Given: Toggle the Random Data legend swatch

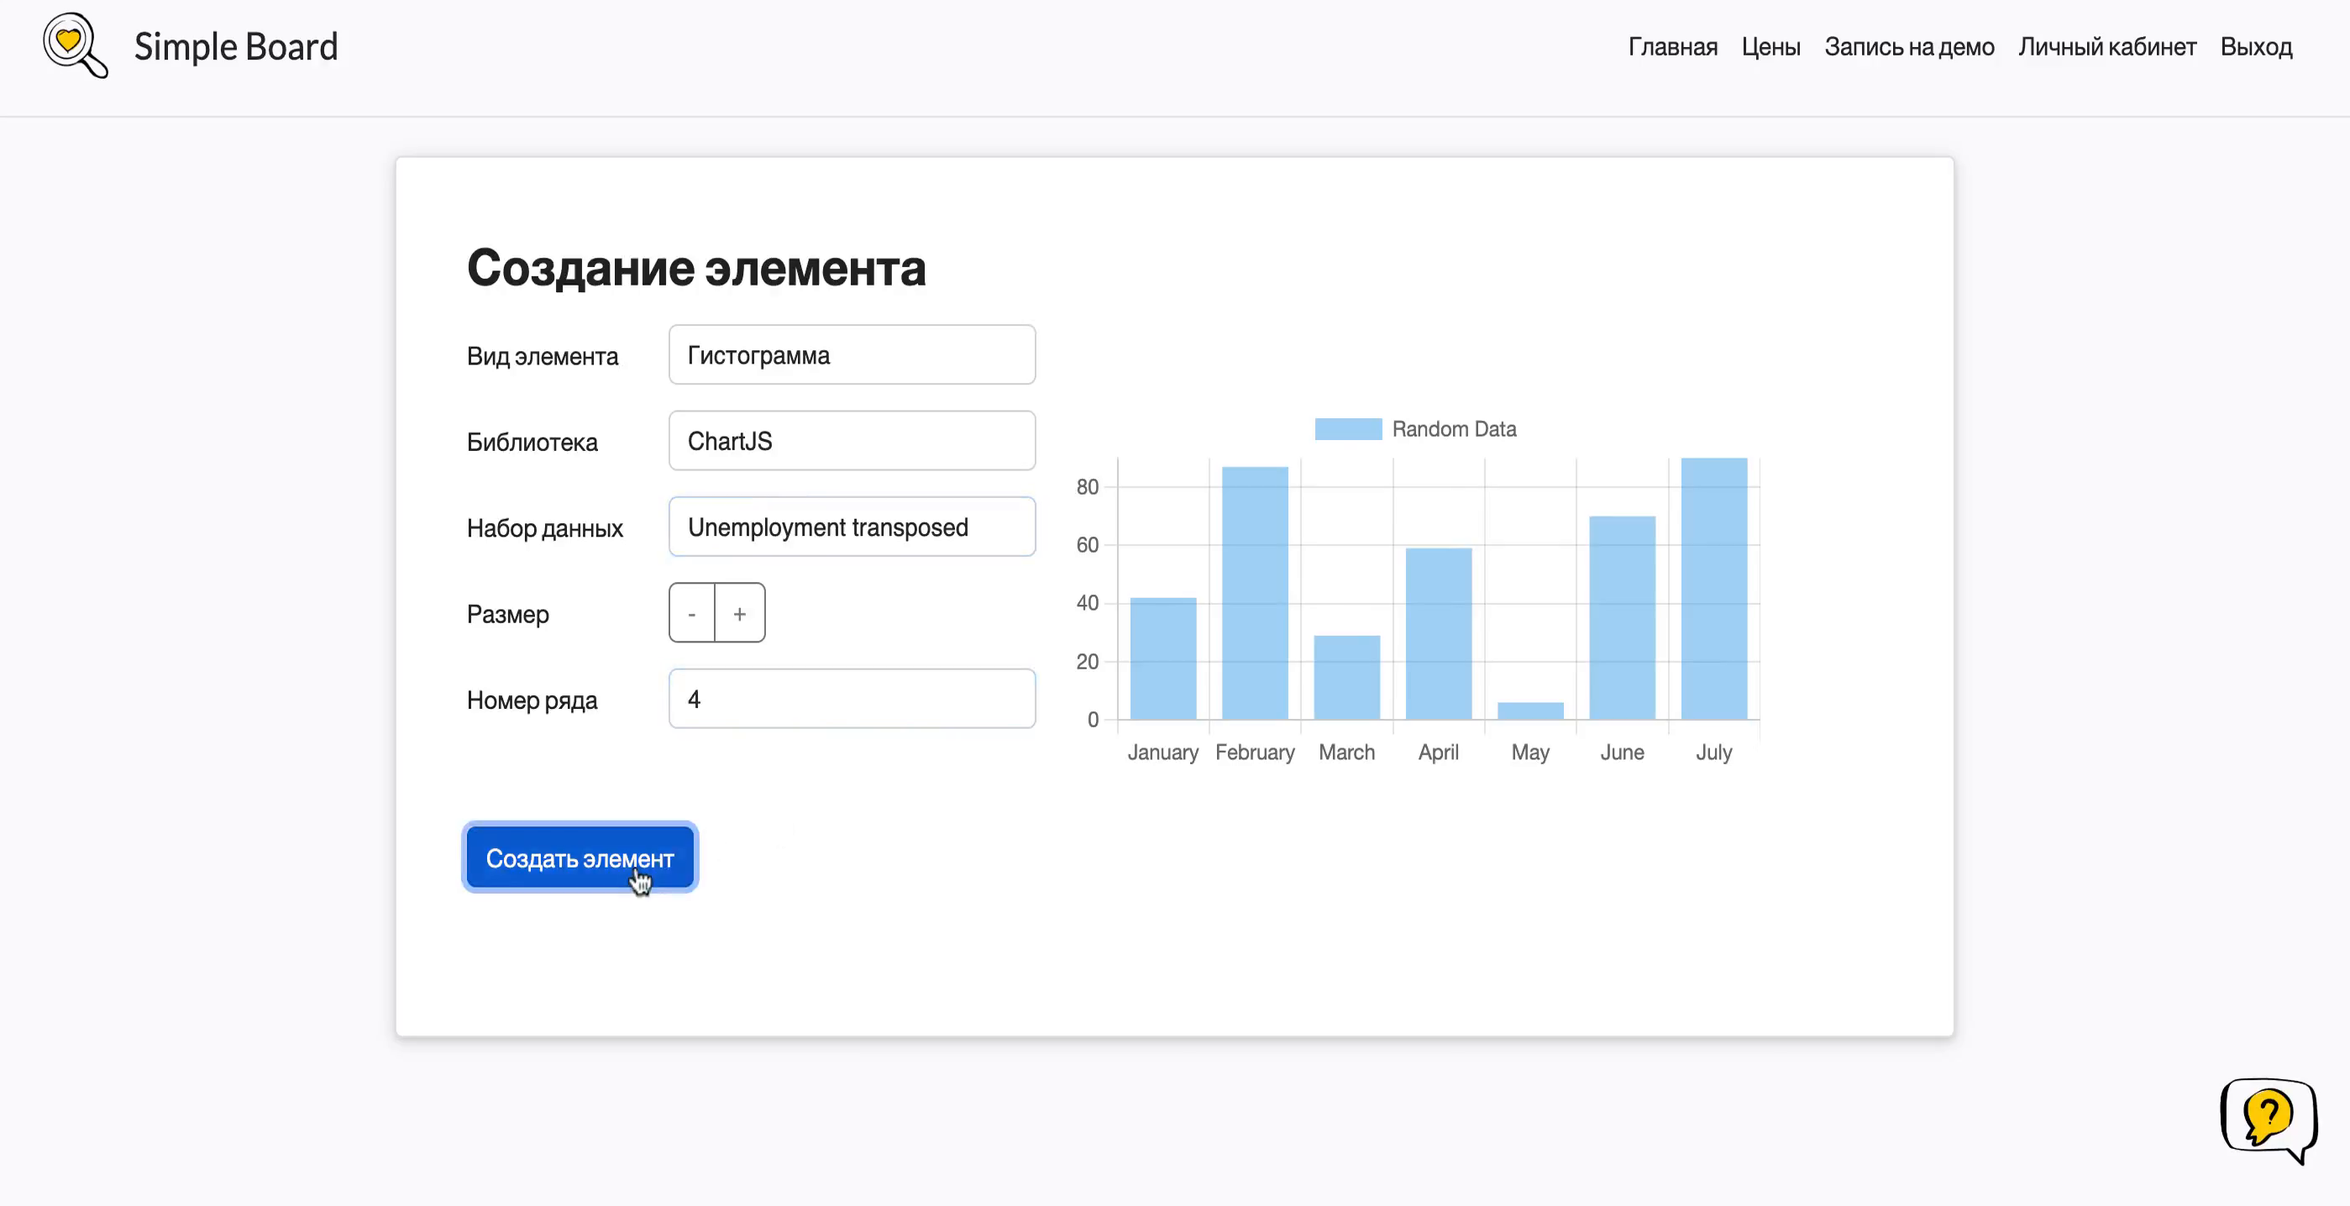Looking at the screenshot, I should [x=1347, y=429].
